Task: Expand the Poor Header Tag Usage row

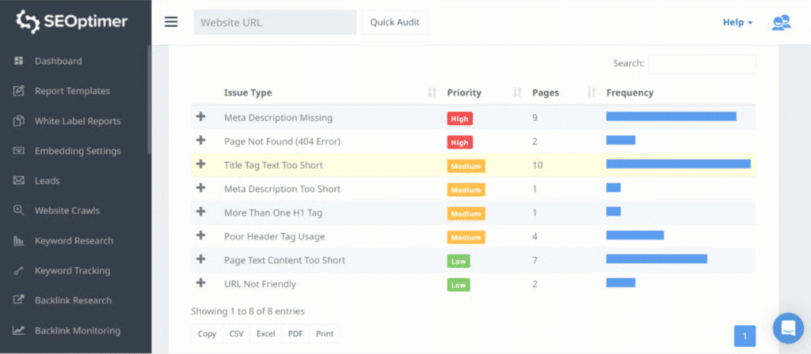Action: click(x=200, y=236)
